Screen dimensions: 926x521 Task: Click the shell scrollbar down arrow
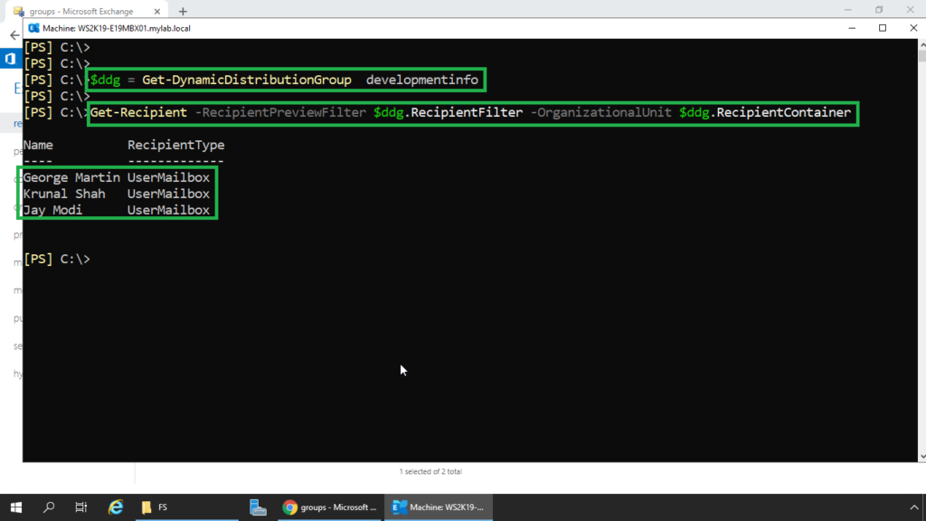(x=921, y=457)
